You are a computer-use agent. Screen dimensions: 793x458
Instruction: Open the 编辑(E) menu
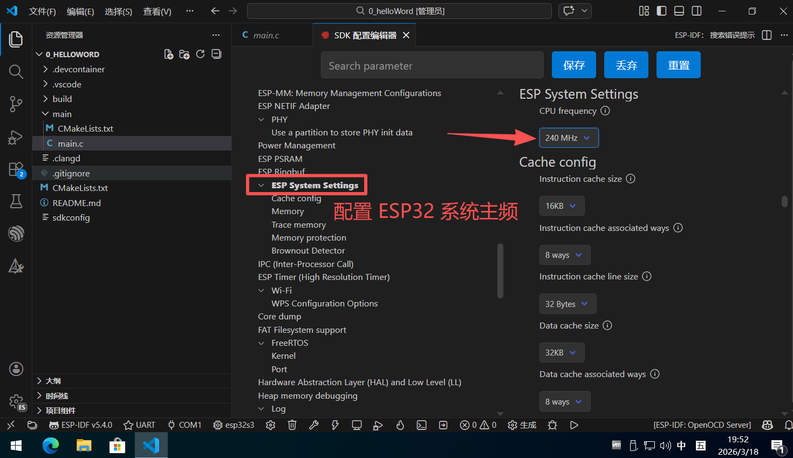80,11
